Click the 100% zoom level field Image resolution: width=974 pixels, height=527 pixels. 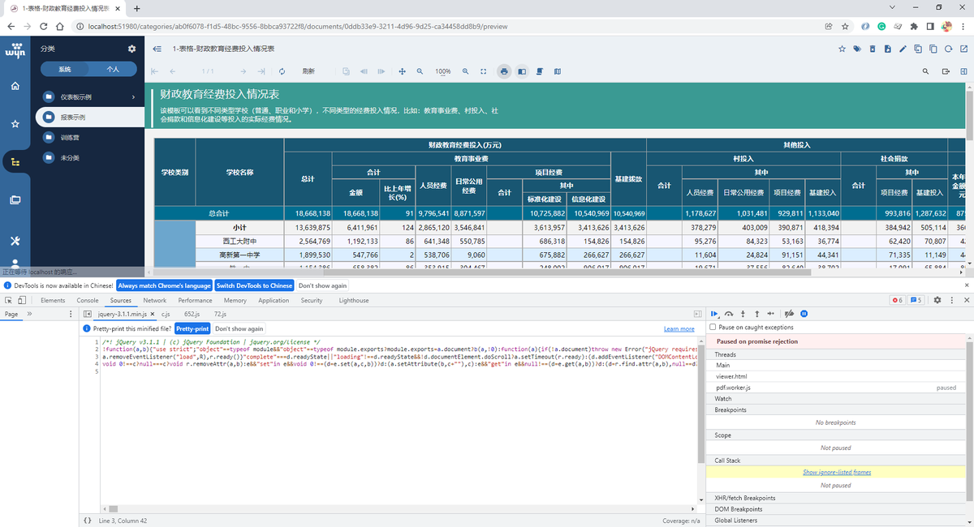click(442, 71)
